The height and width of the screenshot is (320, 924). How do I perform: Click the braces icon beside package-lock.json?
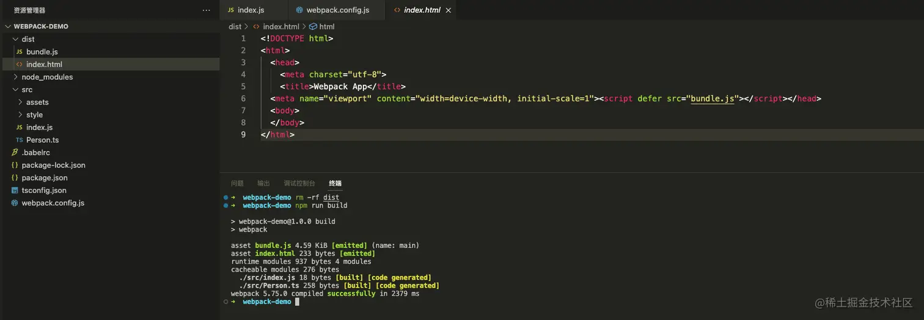click(x=15, y=165)
